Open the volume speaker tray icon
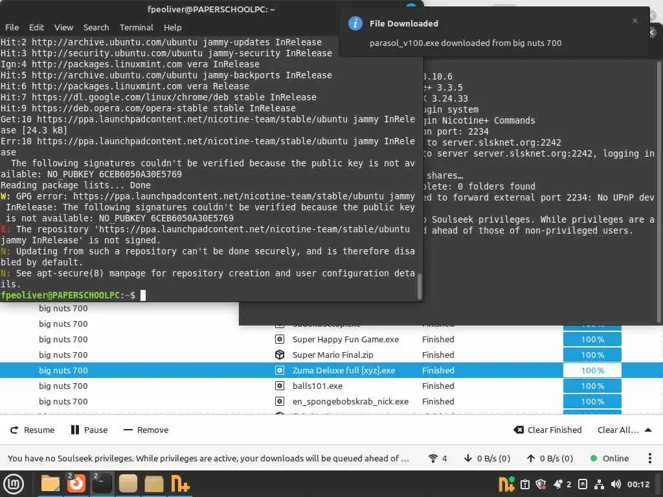Screen dimensions: 663x497 (616, 484)
